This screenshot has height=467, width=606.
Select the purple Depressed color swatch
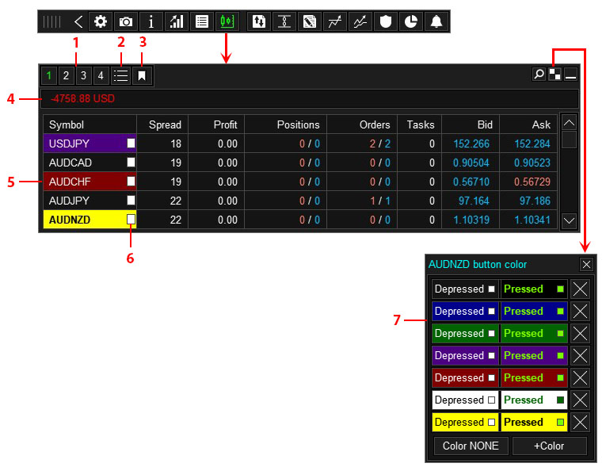(464, 355)
